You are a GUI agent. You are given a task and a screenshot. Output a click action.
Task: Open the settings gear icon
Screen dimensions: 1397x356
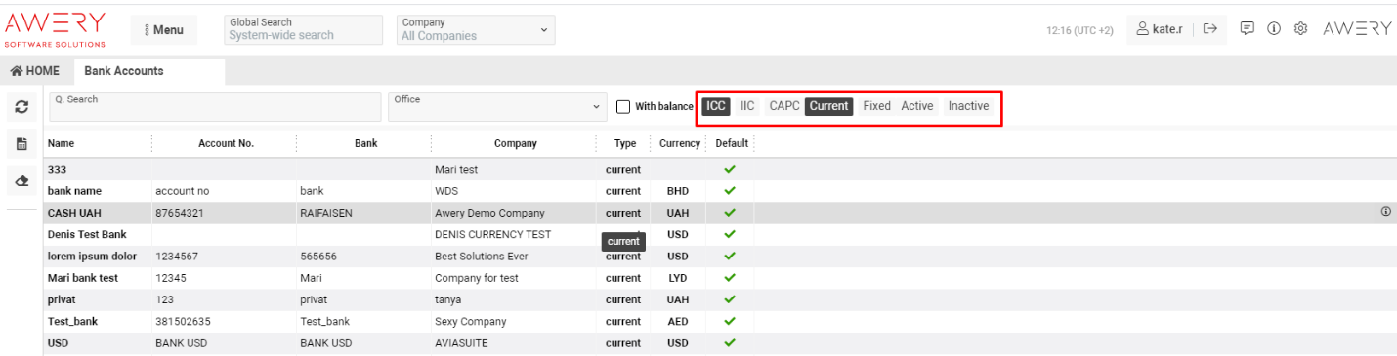pyautogui.click(x=1301, y=29)
